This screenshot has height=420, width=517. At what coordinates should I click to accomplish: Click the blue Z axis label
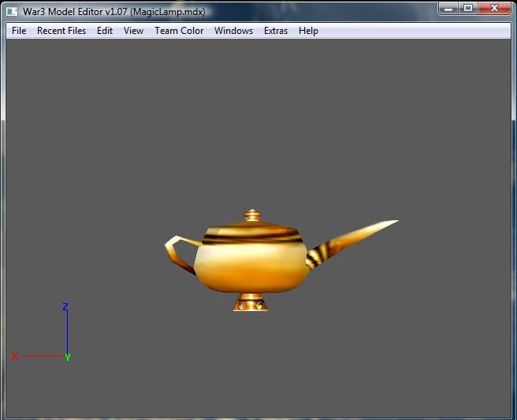(65, 307)
